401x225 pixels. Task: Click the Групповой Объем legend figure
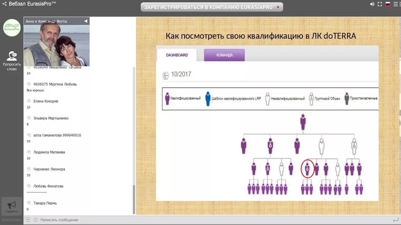tap(311, 99)
